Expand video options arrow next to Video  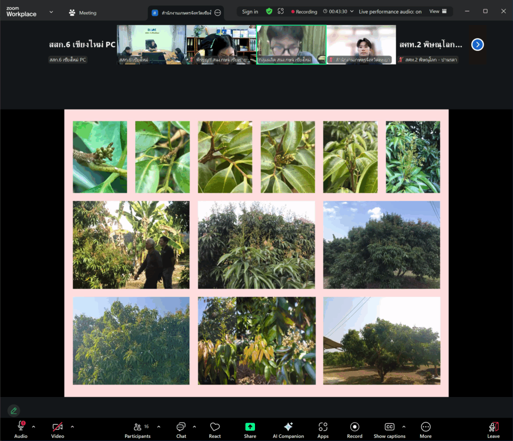[x=72, y=426]
